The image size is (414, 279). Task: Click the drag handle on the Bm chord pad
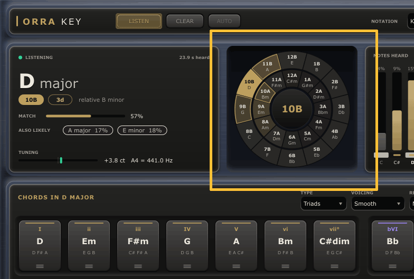(285, 266)
